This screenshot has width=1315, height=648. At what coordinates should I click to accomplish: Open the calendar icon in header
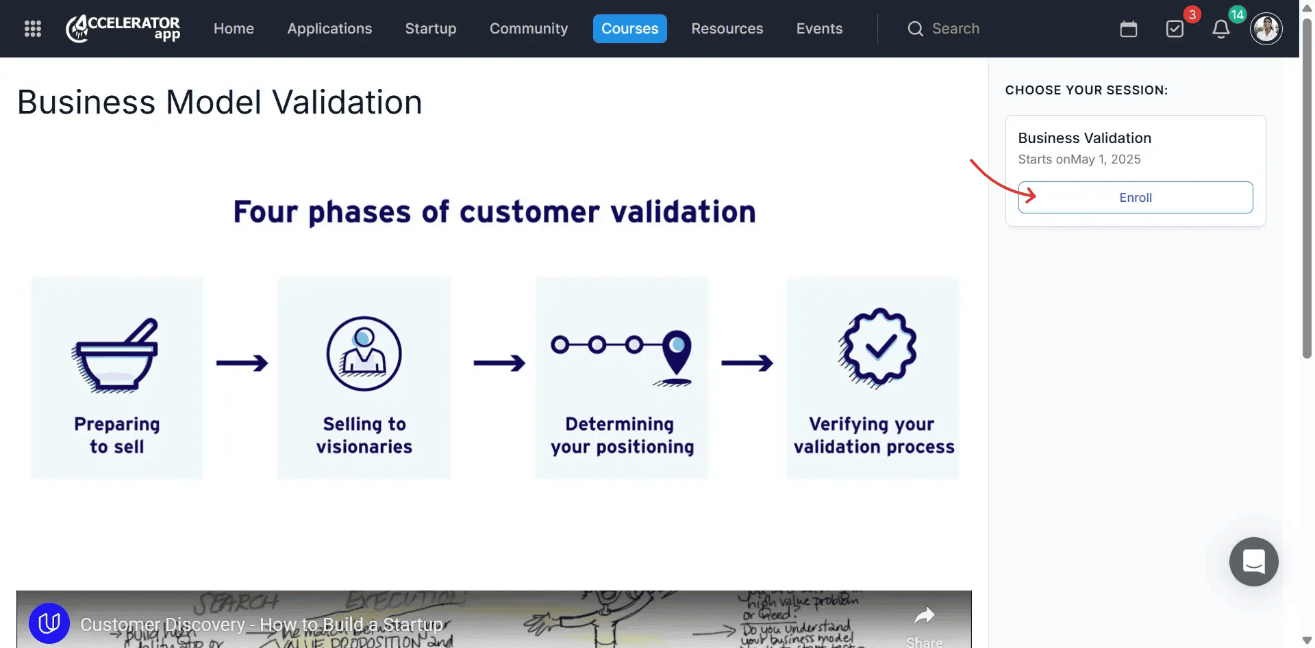[x=1128, y=29]
